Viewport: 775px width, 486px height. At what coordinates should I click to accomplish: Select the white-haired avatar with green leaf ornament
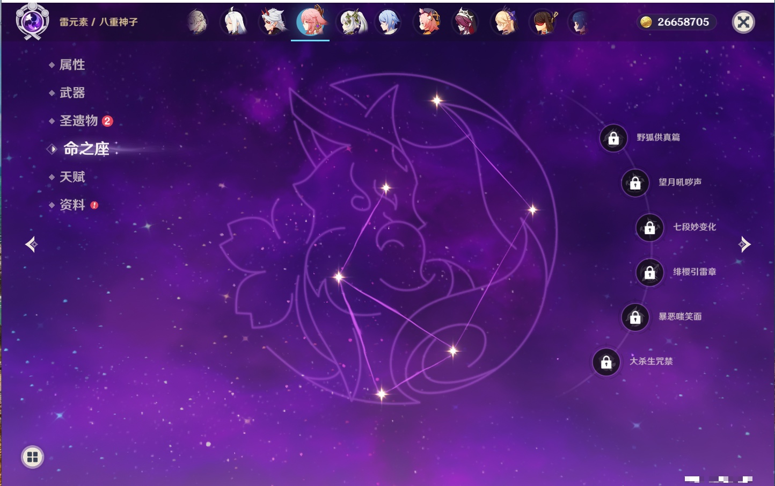(351, 22)
